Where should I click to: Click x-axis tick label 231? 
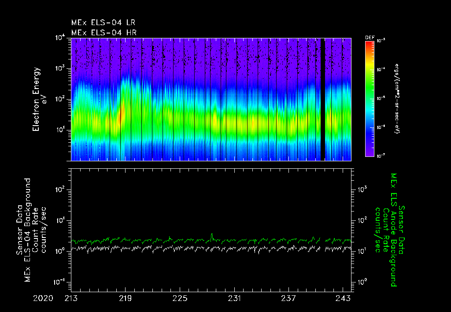click(x=234, y=298)
